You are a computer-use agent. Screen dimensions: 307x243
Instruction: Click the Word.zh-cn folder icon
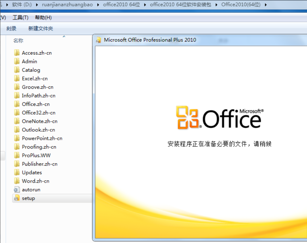click(17, 181)
